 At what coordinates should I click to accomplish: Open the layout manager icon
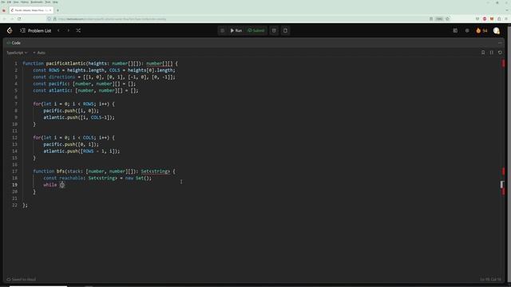[x=455, y=30]
